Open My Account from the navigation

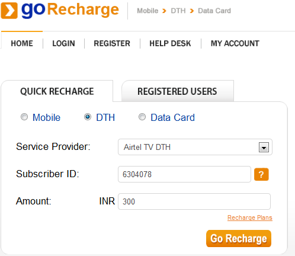click(235, 43)
